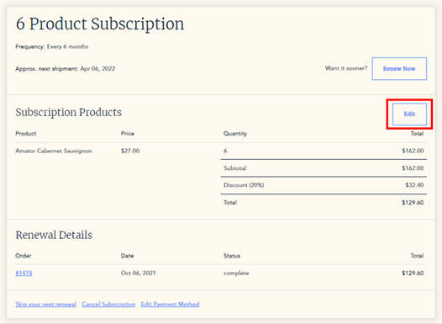Click the Date column header
Image resolution: width=442 pixels, height=324 pixels.
tap(128, 256)
